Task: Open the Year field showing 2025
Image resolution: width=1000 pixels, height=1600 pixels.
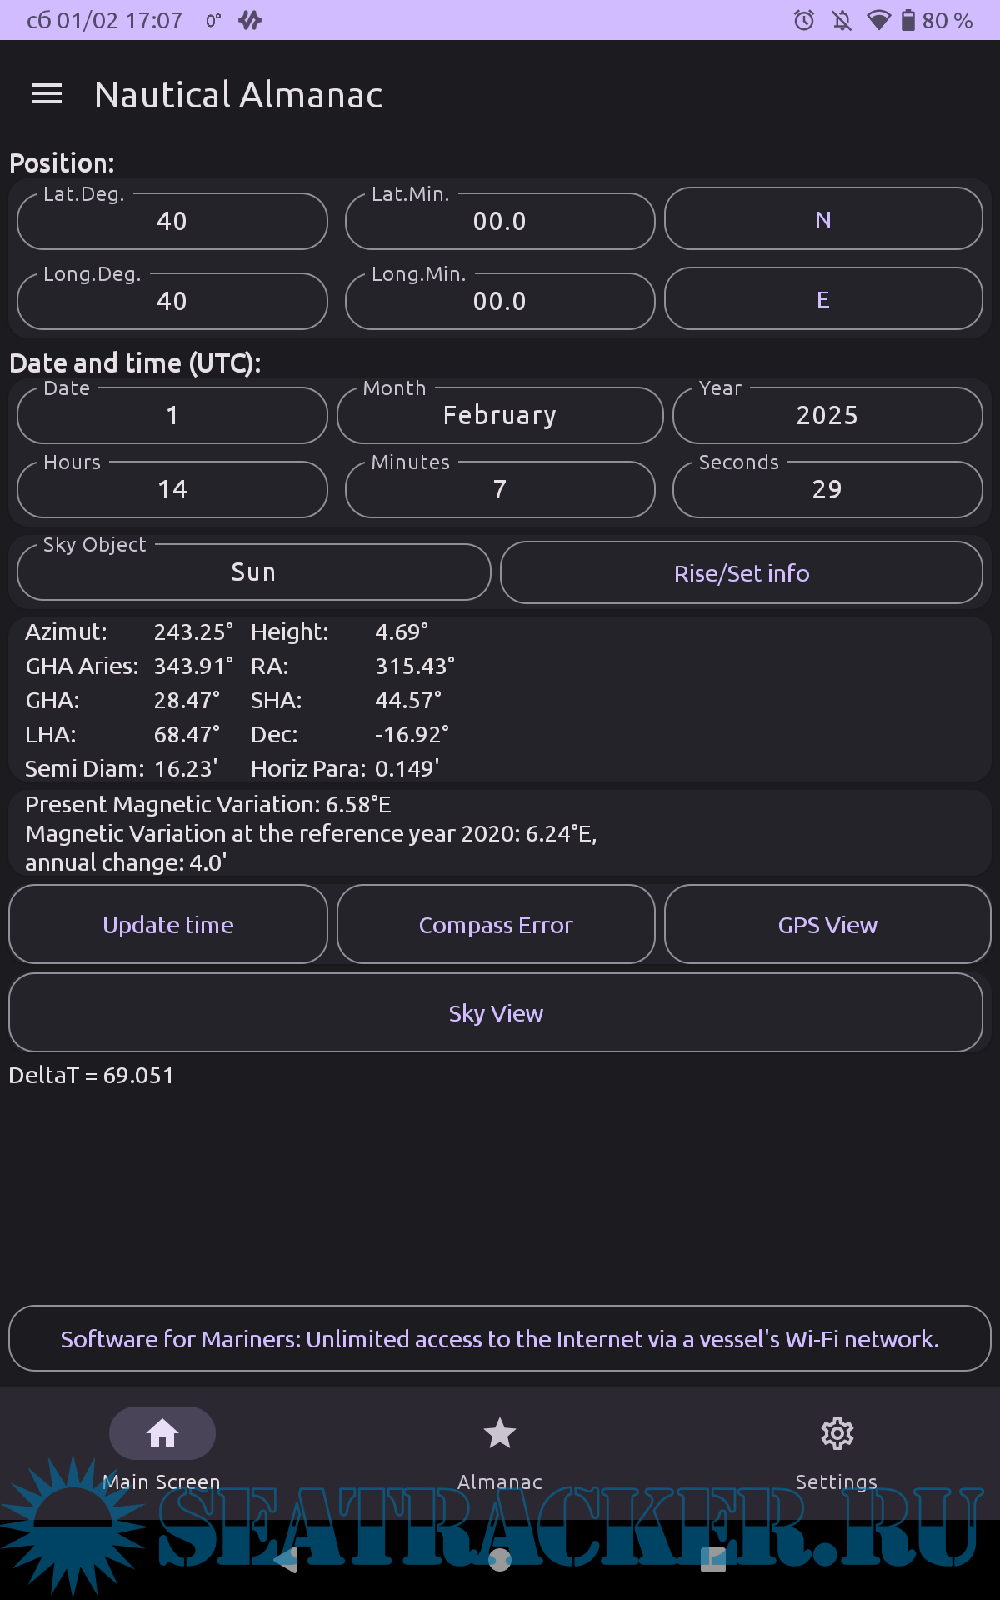Action: pos(827,415)
